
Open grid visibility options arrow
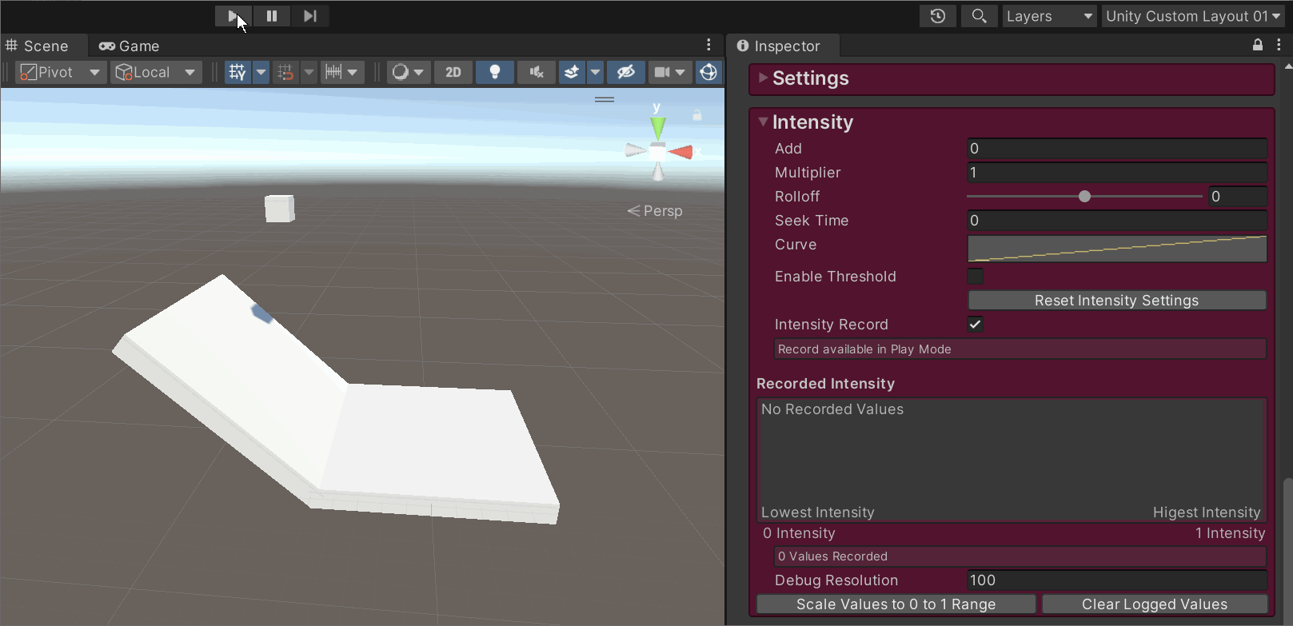[x=261, y=72]
